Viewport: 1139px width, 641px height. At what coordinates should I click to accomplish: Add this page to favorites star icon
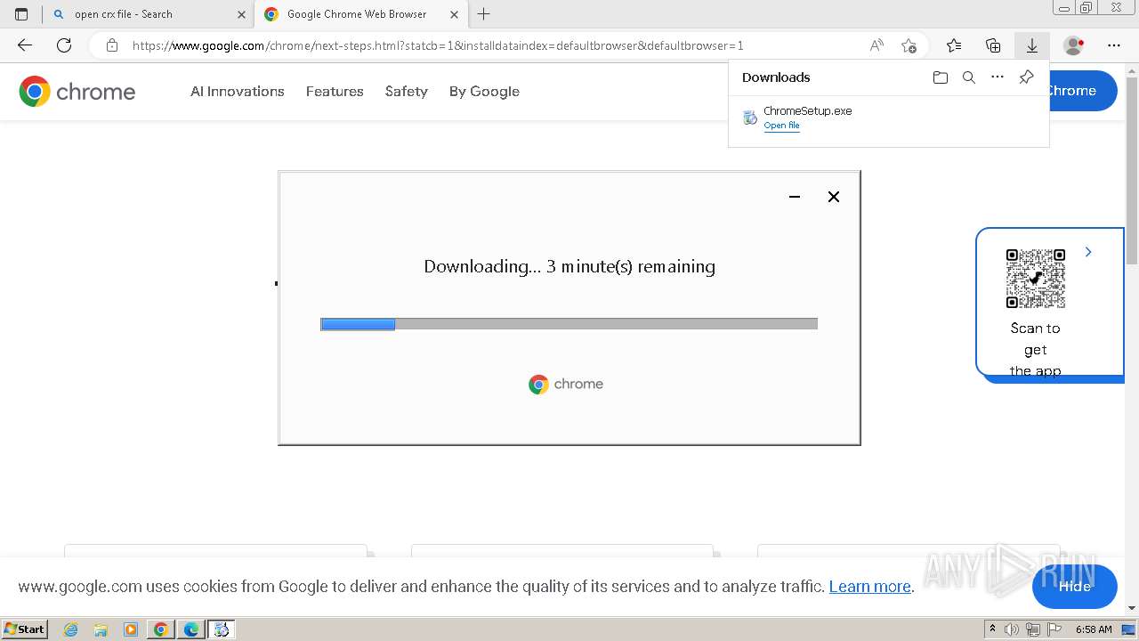coord(909,45)
